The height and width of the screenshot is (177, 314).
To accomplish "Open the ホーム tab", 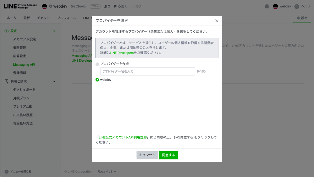I will [x=12, y=18].
